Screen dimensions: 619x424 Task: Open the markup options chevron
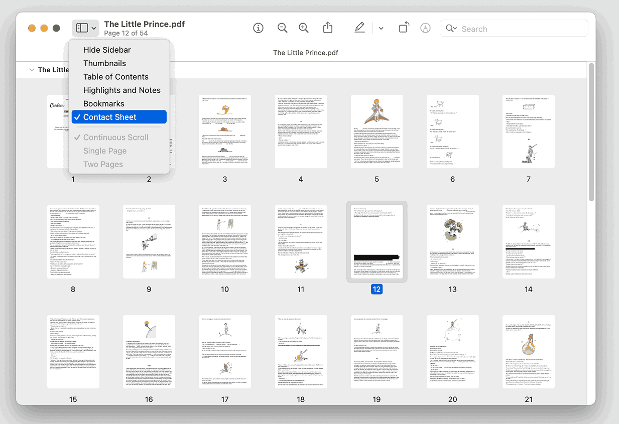[381, 28]
